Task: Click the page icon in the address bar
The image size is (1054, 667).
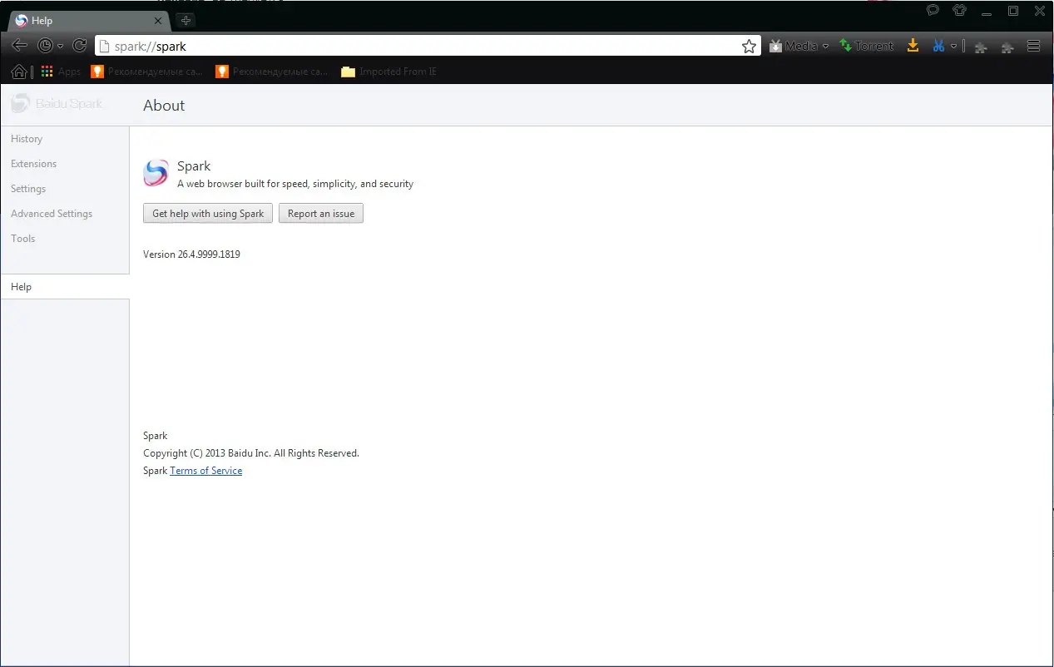Action: (105, 47)
